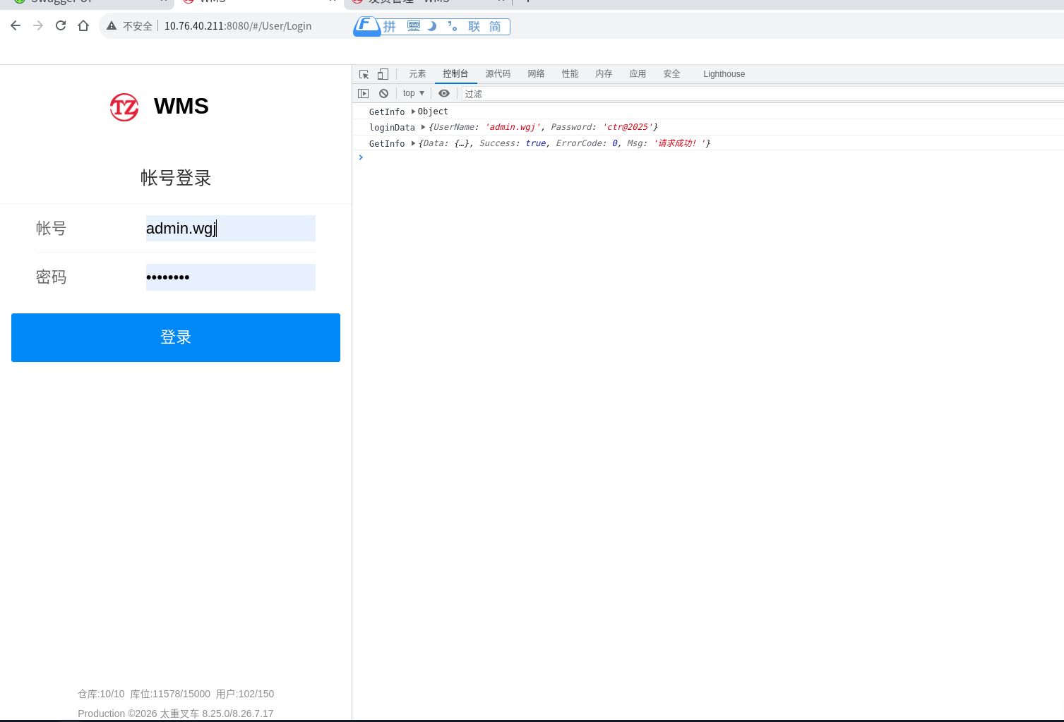Switch to the 网络 DevTools tab
Image resolution: width=1064 pixels, height=722 pixels.
pyautogui.click(x=536, y=74)
